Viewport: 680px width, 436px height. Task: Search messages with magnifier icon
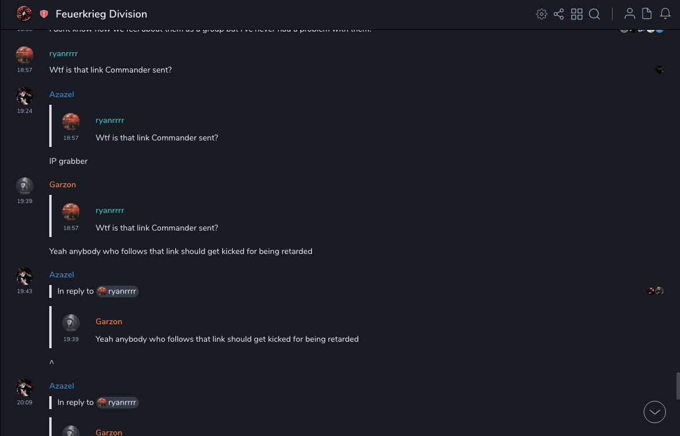594,14
